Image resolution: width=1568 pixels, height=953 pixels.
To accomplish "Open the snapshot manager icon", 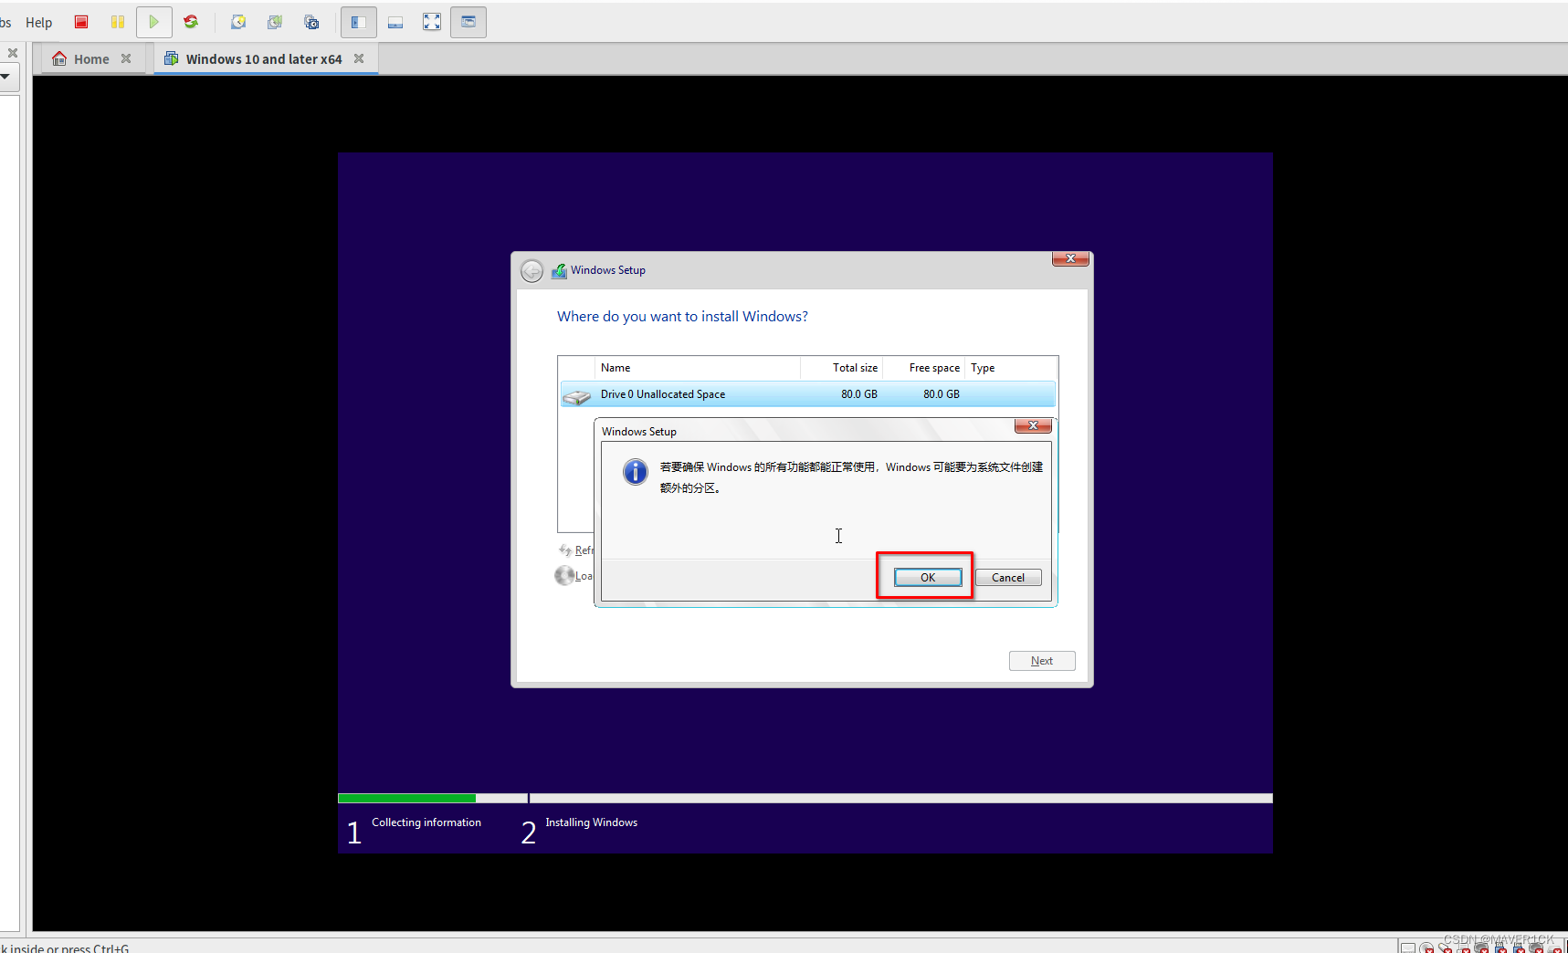I will pyautogui.click(x=311, y=22).
